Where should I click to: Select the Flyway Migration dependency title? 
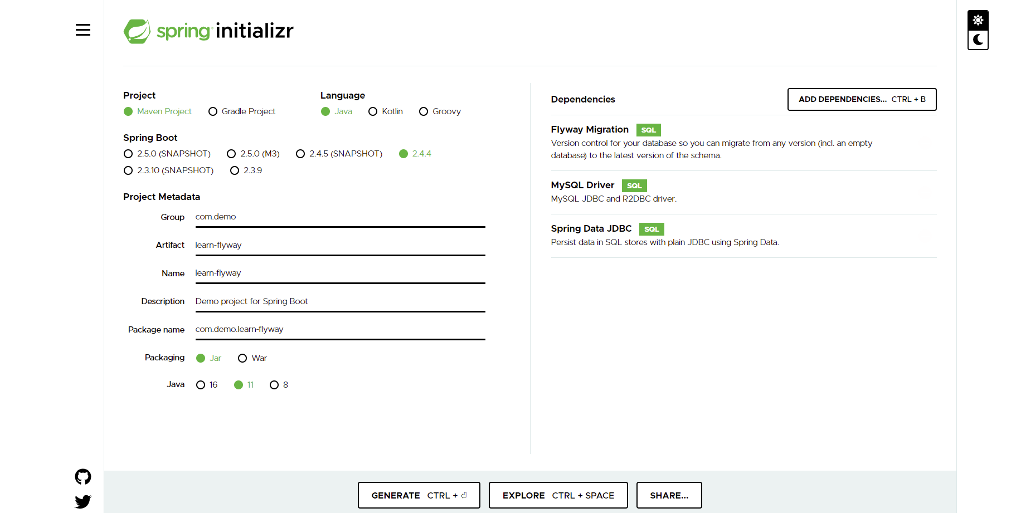pos(590,129)
